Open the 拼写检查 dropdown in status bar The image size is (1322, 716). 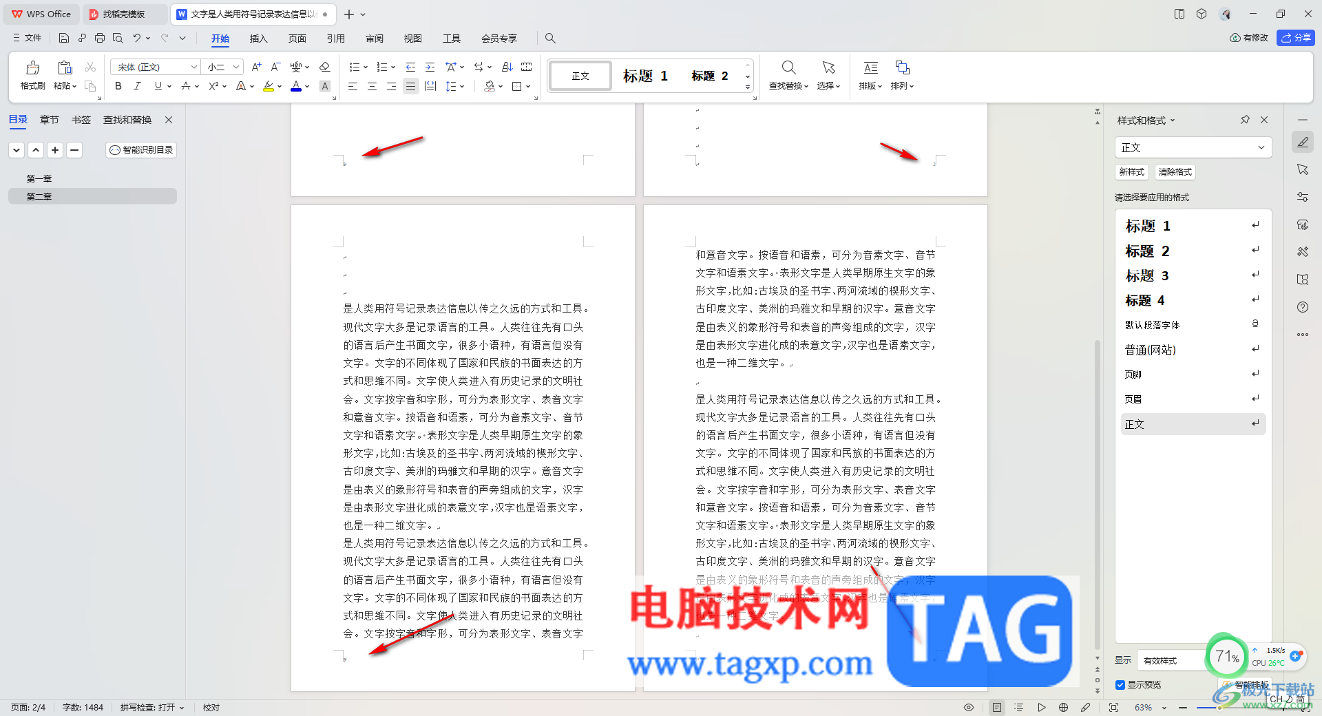(153, 707)
